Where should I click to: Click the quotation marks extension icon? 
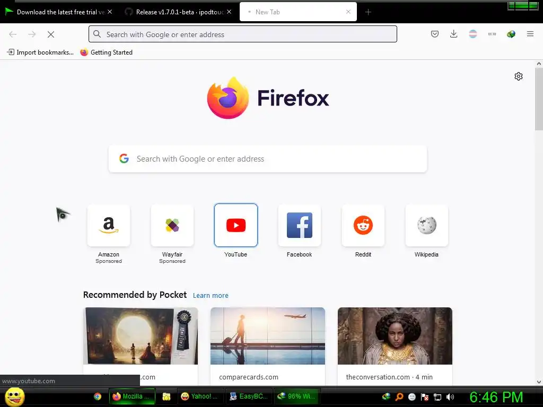pyautogui.click(x=492, y=34)
